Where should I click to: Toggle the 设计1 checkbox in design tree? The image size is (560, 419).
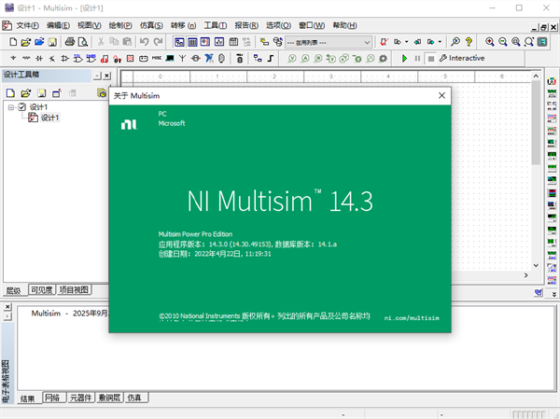pyautogui.click(x=23, y=107)
